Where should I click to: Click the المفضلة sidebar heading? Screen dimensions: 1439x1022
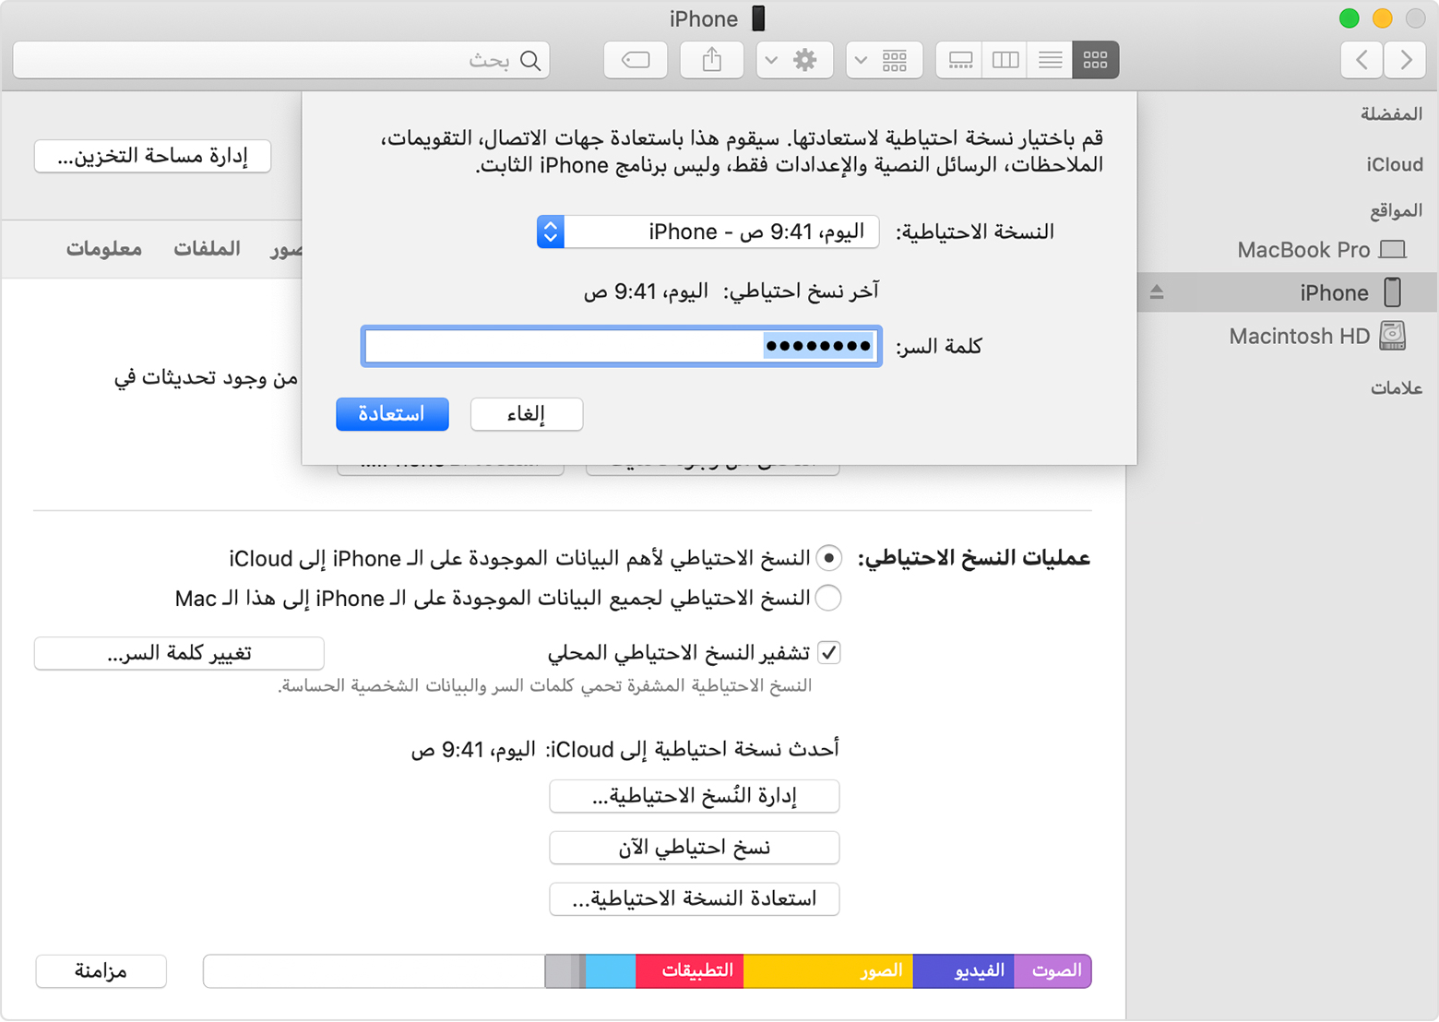pyautogui.click(x=1391, y=113)
